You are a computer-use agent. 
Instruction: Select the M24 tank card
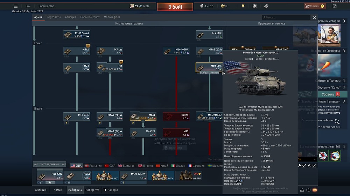click(x=77, y=68)
